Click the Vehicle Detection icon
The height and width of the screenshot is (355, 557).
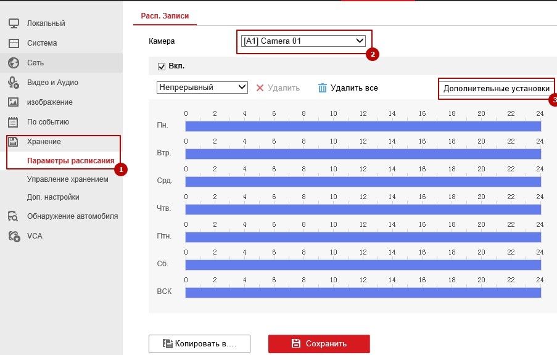click(14, 216)
